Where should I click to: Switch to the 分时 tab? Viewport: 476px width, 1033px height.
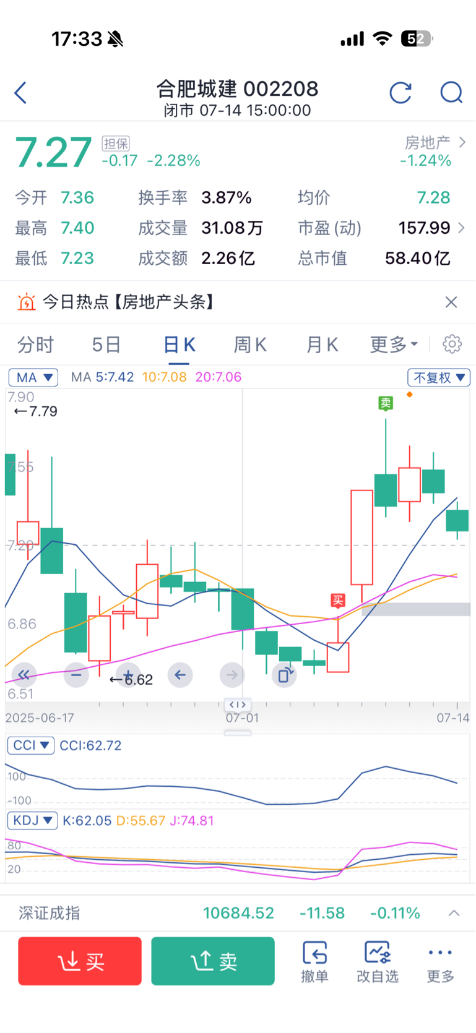(35, 345)
